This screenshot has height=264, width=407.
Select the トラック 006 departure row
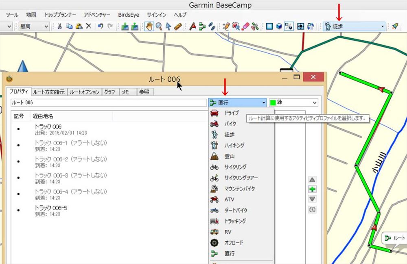click(x=110, y=129)
